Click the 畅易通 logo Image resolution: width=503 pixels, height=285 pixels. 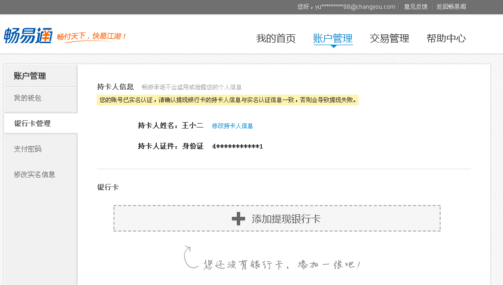coord(28,35)
